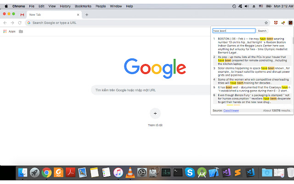Open the colorful dots extension
This screenshot has width=294, height=184.
pos(283,23)
